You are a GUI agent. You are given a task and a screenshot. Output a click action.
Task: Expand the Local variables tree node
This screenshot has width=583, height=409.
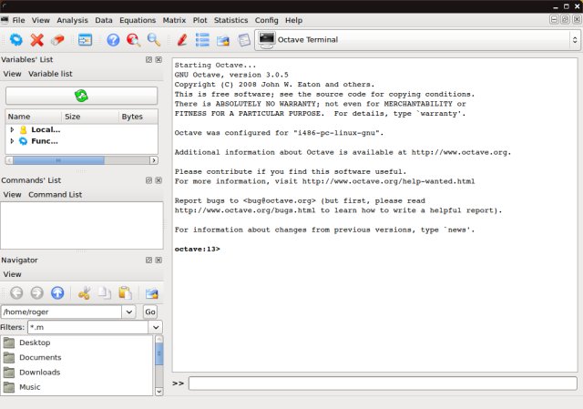(x=12, y=129)
